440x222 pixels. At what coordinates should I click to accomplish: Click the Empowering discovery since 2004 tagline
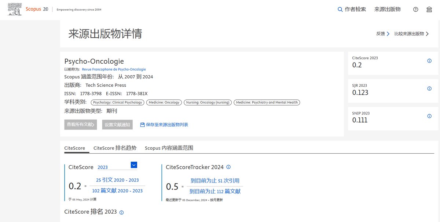79,10
